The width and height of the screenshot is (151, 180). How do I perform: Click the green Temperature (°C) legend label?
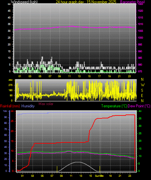click(114, 106)
